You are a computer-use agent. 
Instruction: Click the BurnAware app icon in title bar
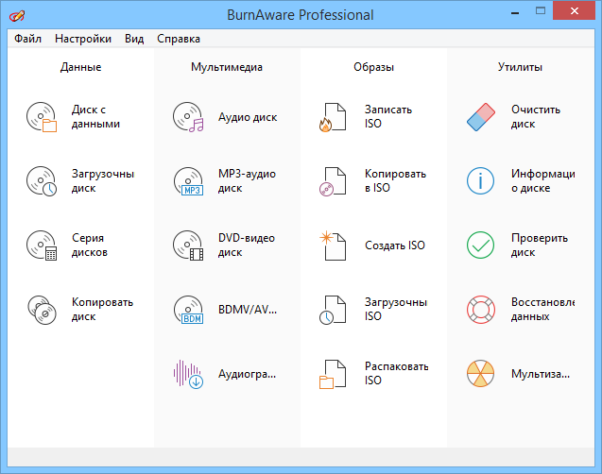tap(17, 15)
